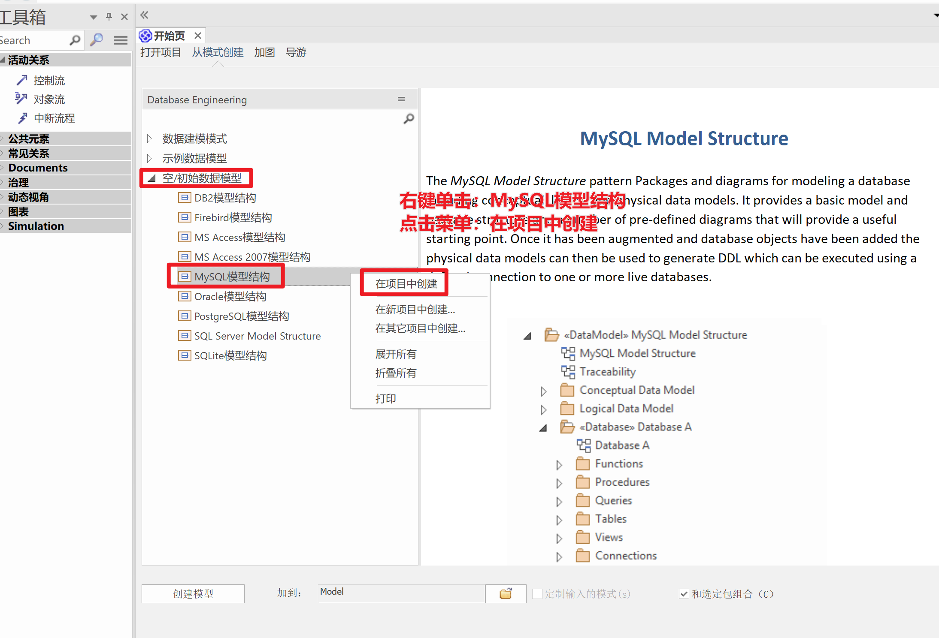The width and height of the screenshot is (939, 638).
Task: Open the Database Engineering perspective menu icon
Action: coord(401,99)
